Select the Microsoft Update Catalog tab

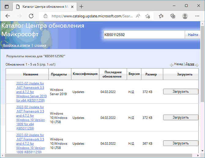click(x=45, y=7)
